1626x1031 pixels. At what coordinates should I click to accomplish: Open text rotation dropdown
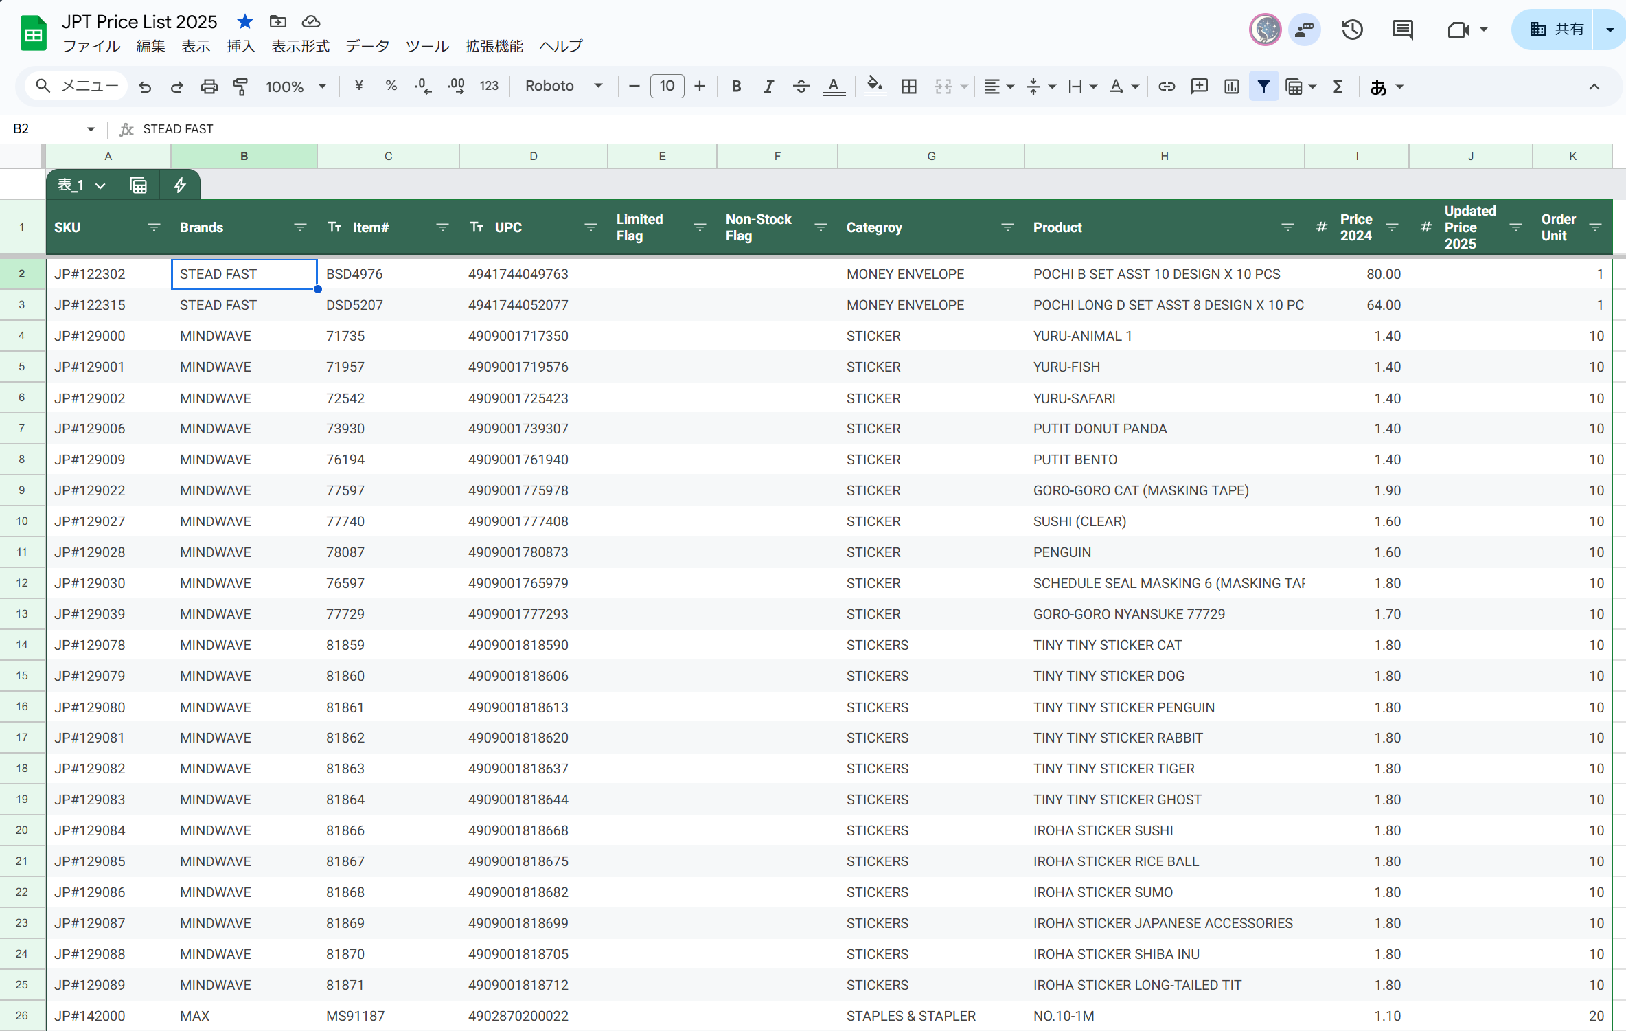pyautogui.click(x=1124, y=86)
